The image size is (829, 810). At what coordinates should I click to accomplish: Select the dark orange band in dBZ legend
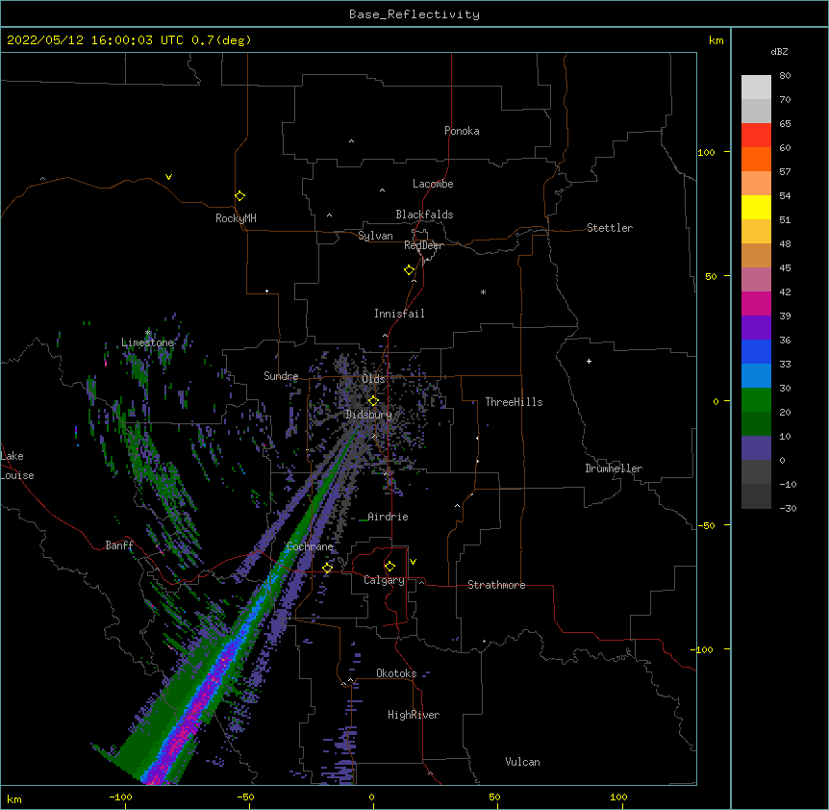point(756,159)
